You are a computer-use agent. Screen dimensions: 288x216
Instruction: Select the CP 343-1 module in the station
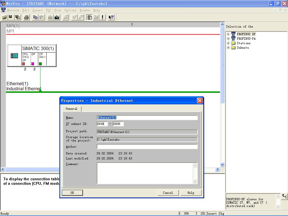(x=42, y=59)
